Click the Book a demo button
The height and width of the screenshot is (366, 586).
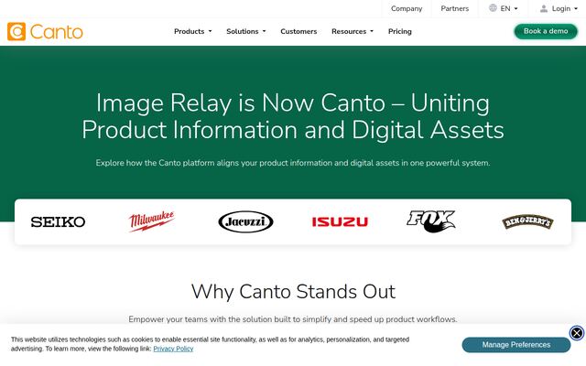(546, 31)
